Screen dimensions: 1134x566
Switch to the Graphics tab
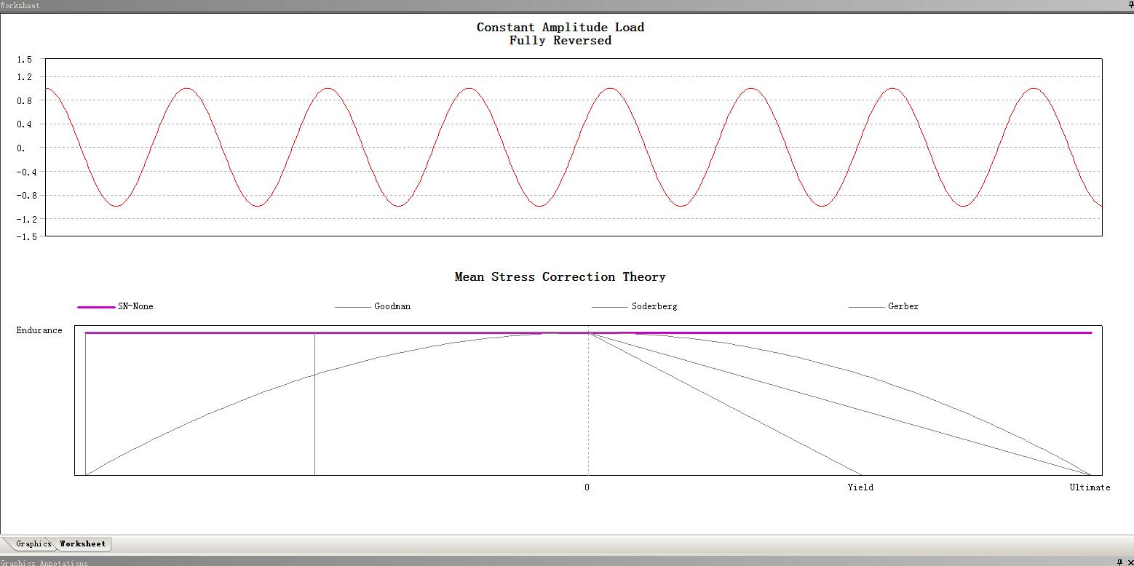point(33,543)
